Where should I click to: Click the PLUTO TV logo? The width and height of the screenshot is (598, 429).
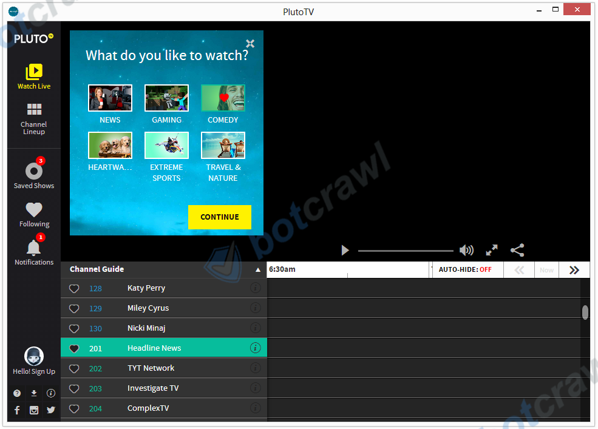pos(33,38)
